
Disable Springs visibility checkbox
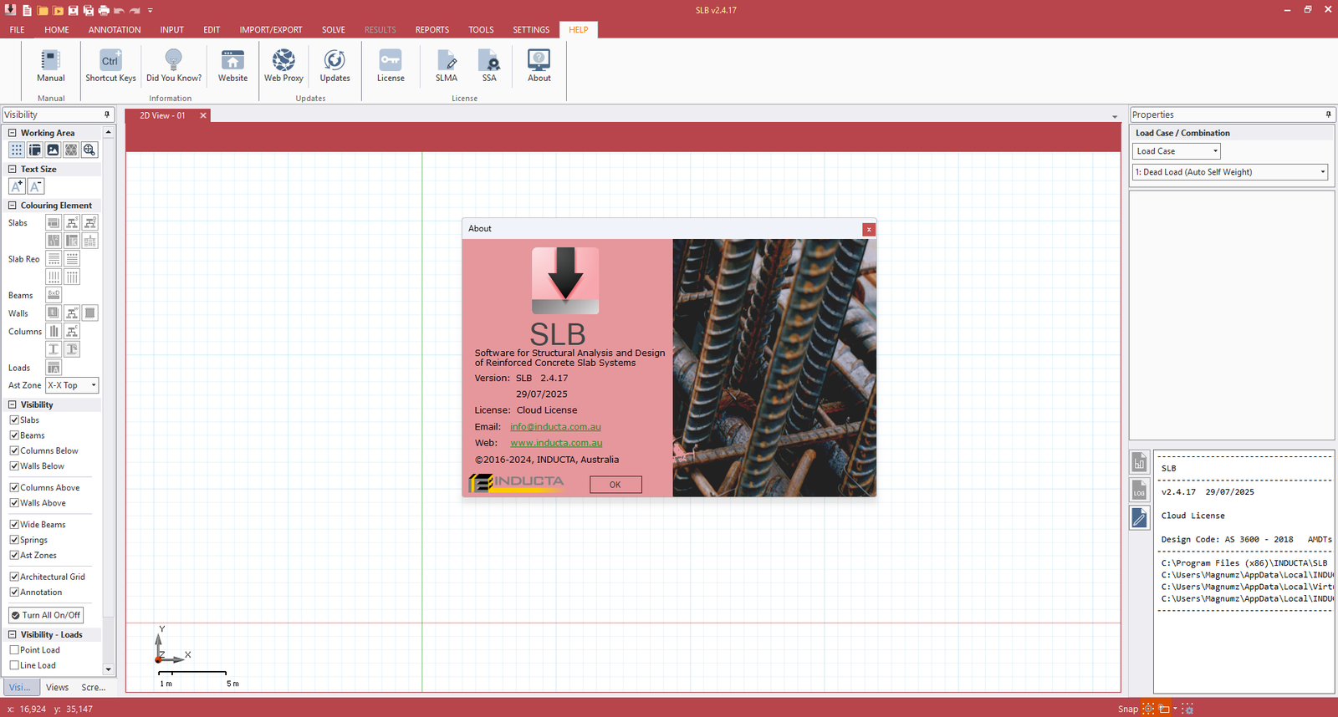14,540
